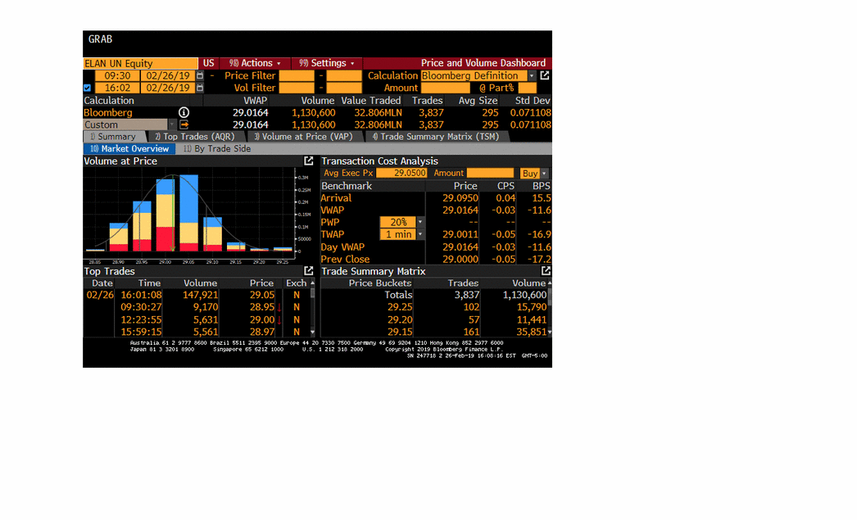Open the Settings menu

pyautogui.click(x=328, y=63)
